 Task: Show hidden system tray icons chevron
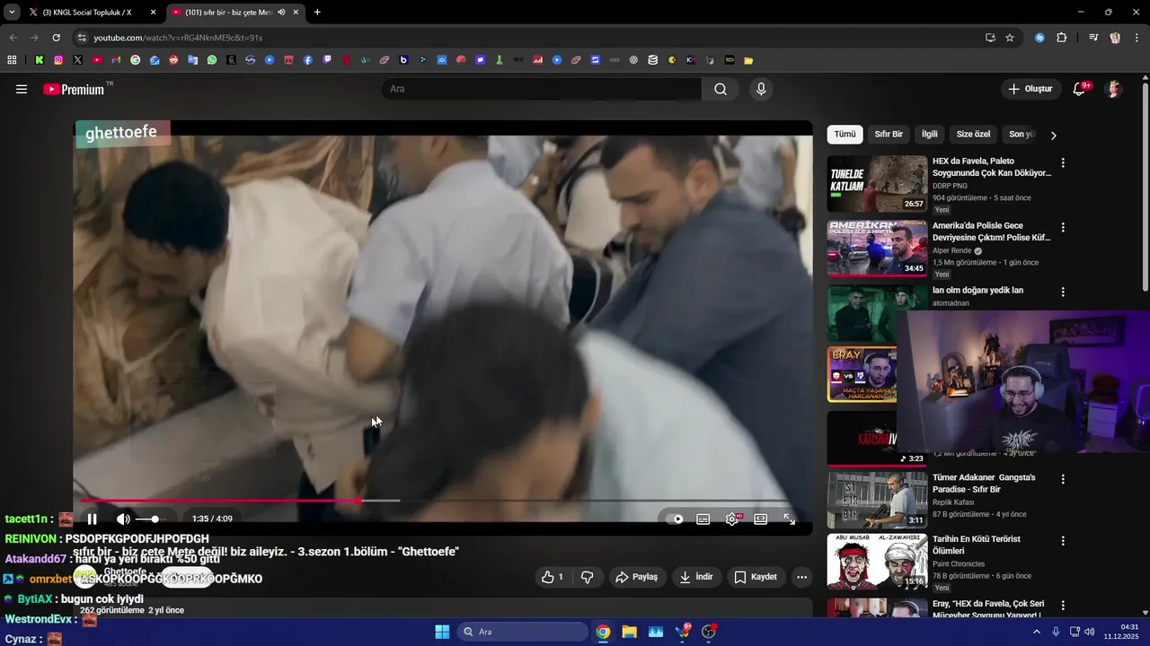pos(1036,632)
